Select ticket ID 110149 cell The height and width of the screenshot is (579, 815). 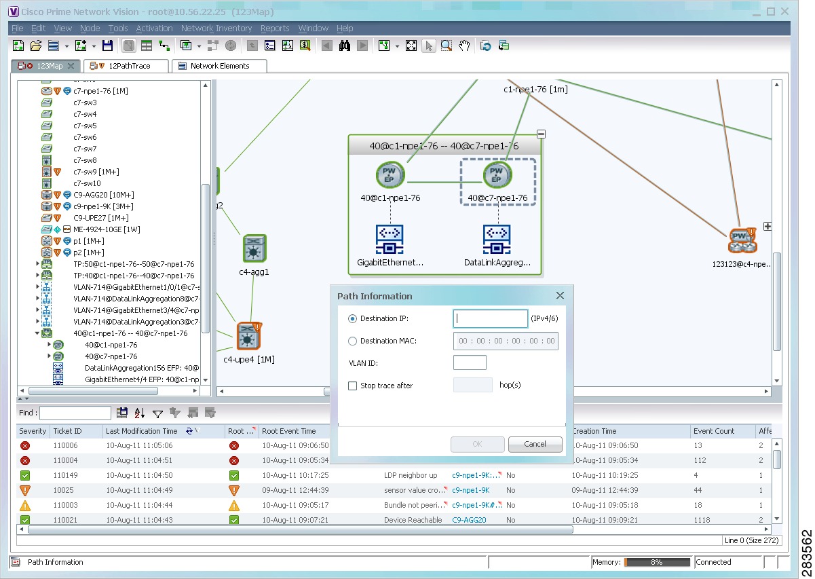67,475
